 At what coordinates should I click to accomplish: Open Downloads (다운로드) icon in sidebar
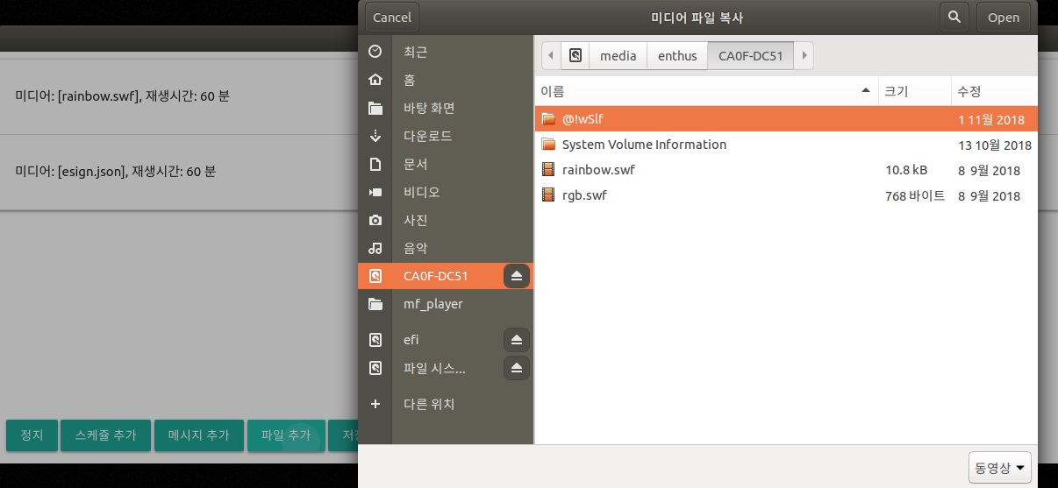click(x=375, y=136)
